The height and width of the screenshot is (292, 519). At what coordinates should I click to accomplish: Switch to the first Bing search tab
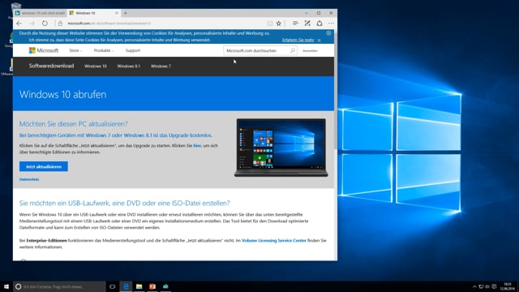pos(40,13)
